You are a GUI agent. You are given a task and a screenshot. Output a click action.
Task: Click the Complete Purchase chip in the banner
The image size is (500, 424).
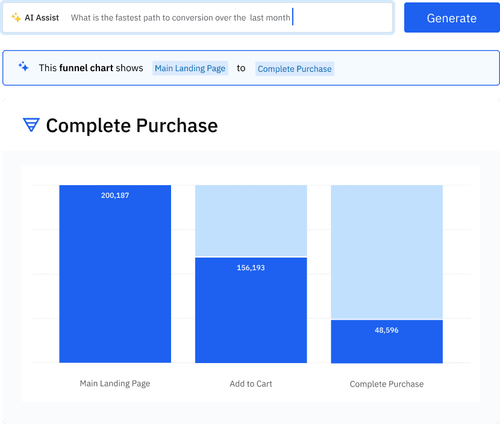[295, 69]
